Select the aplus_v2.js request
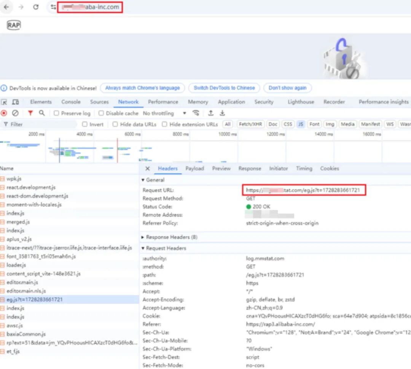Screen dimensions: 411x369 69,239
